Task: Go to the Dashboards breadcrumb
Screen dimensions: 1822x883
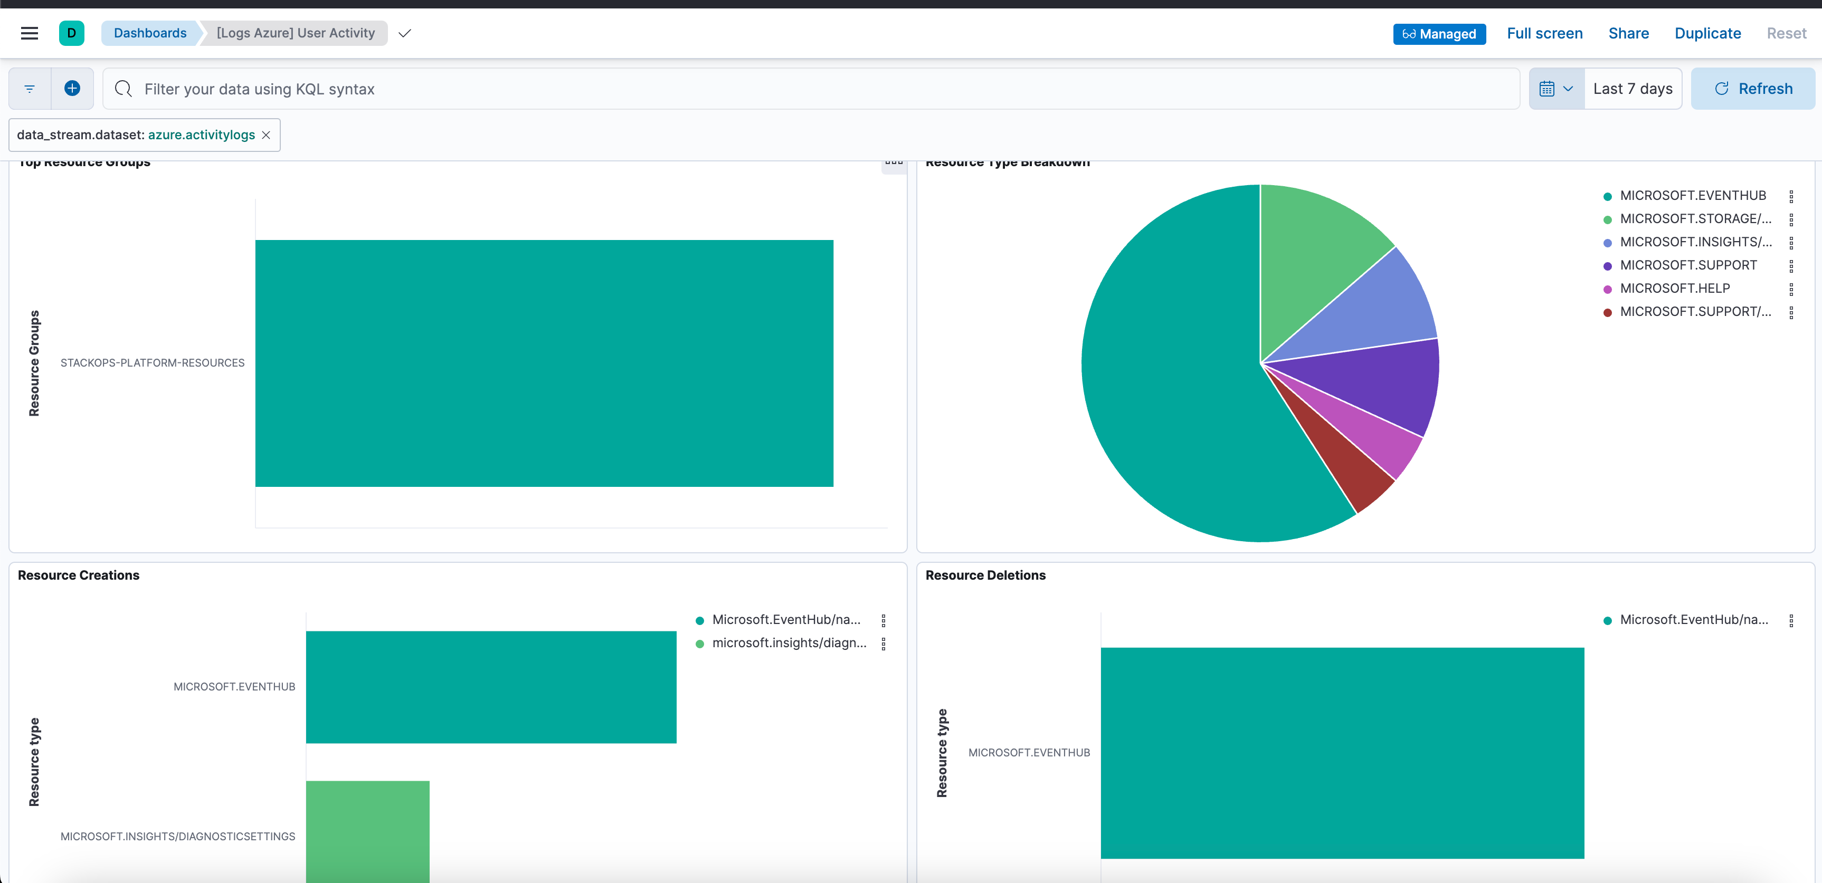Action: click(x=148, y=33)
